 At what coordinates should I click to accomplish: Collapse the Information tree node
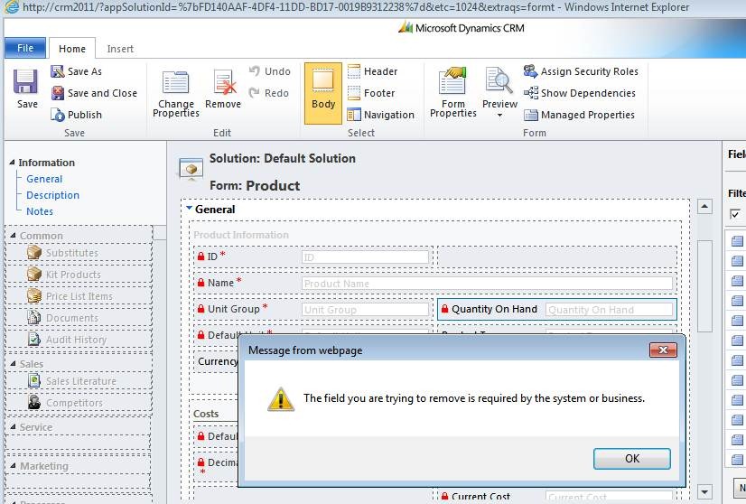pos(12,163)
